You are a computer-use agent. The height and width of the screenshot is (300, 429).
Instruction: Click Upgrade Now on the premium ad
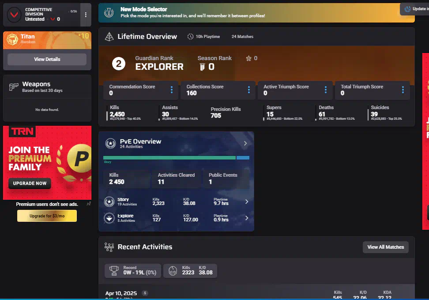pyautogui.click(x=30, y=183)
